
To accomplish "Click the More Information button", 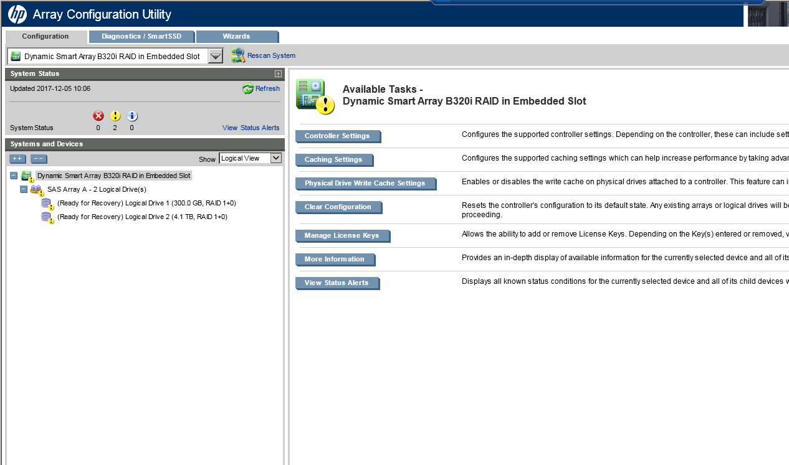I will (335, 260).
